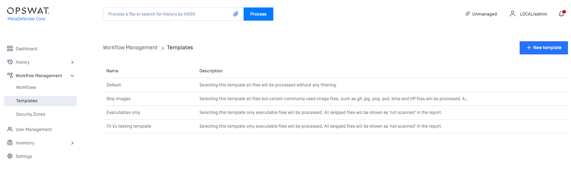Click the paperclip attach file icon
The width and height of the screenshot is (571, 171).
pos(236,14)
